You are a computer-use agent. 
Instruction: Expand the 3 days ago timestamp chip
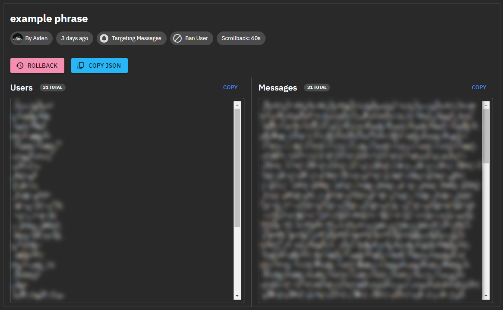74,38
